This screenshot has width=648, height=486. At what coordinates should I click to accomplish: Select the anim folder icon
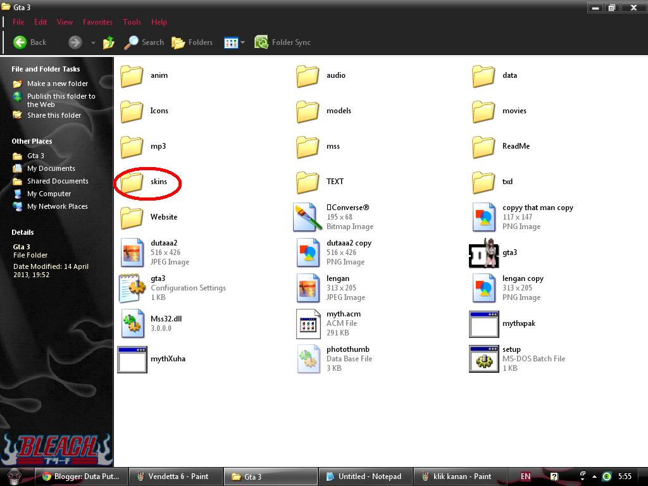(x=132, y=76)
